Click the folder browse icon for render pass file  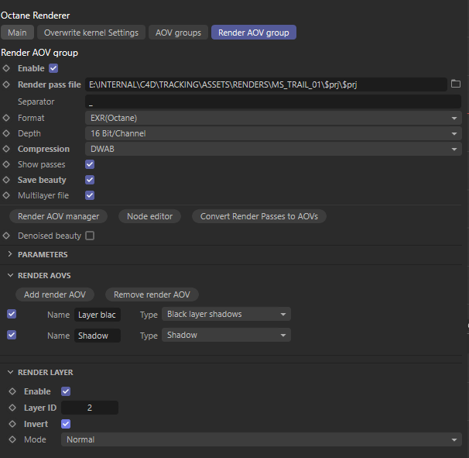(456, 84)
